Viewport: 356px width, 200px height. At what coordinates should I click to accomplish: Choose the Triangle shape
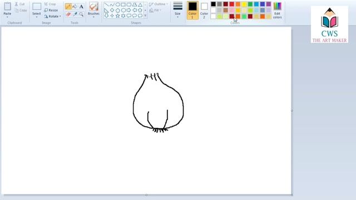coord(140,4)
